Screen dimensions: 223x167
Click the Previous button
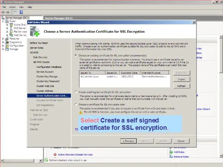[x=129, y=141]
